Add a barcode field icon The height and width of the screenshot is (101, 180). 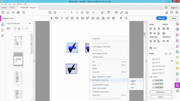click(113, 18)
